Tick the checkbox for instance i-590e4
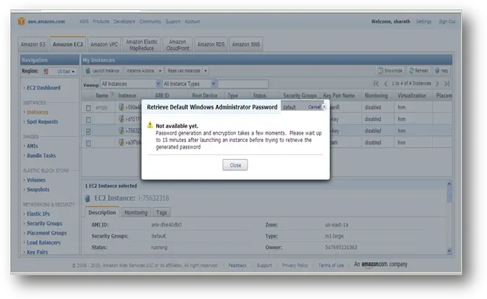Image resolution: width=487 pixels, height=299 pixels. click(88, 108)
